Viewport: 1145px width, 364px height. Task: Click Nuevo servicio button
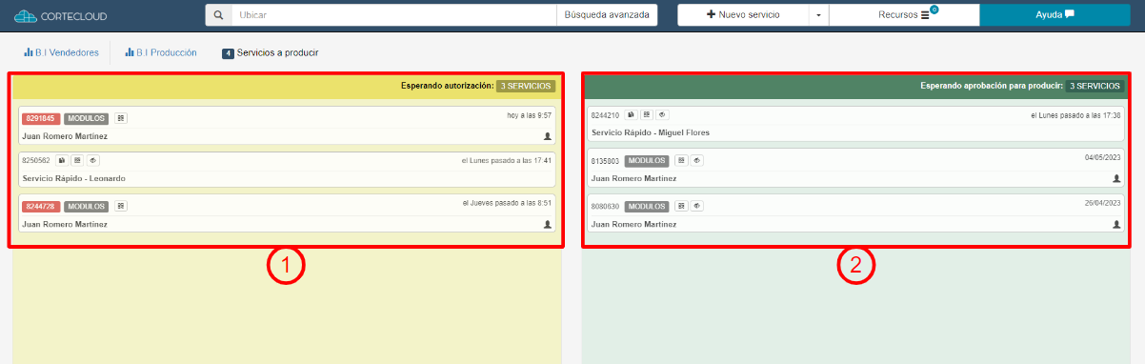point(743,15)
